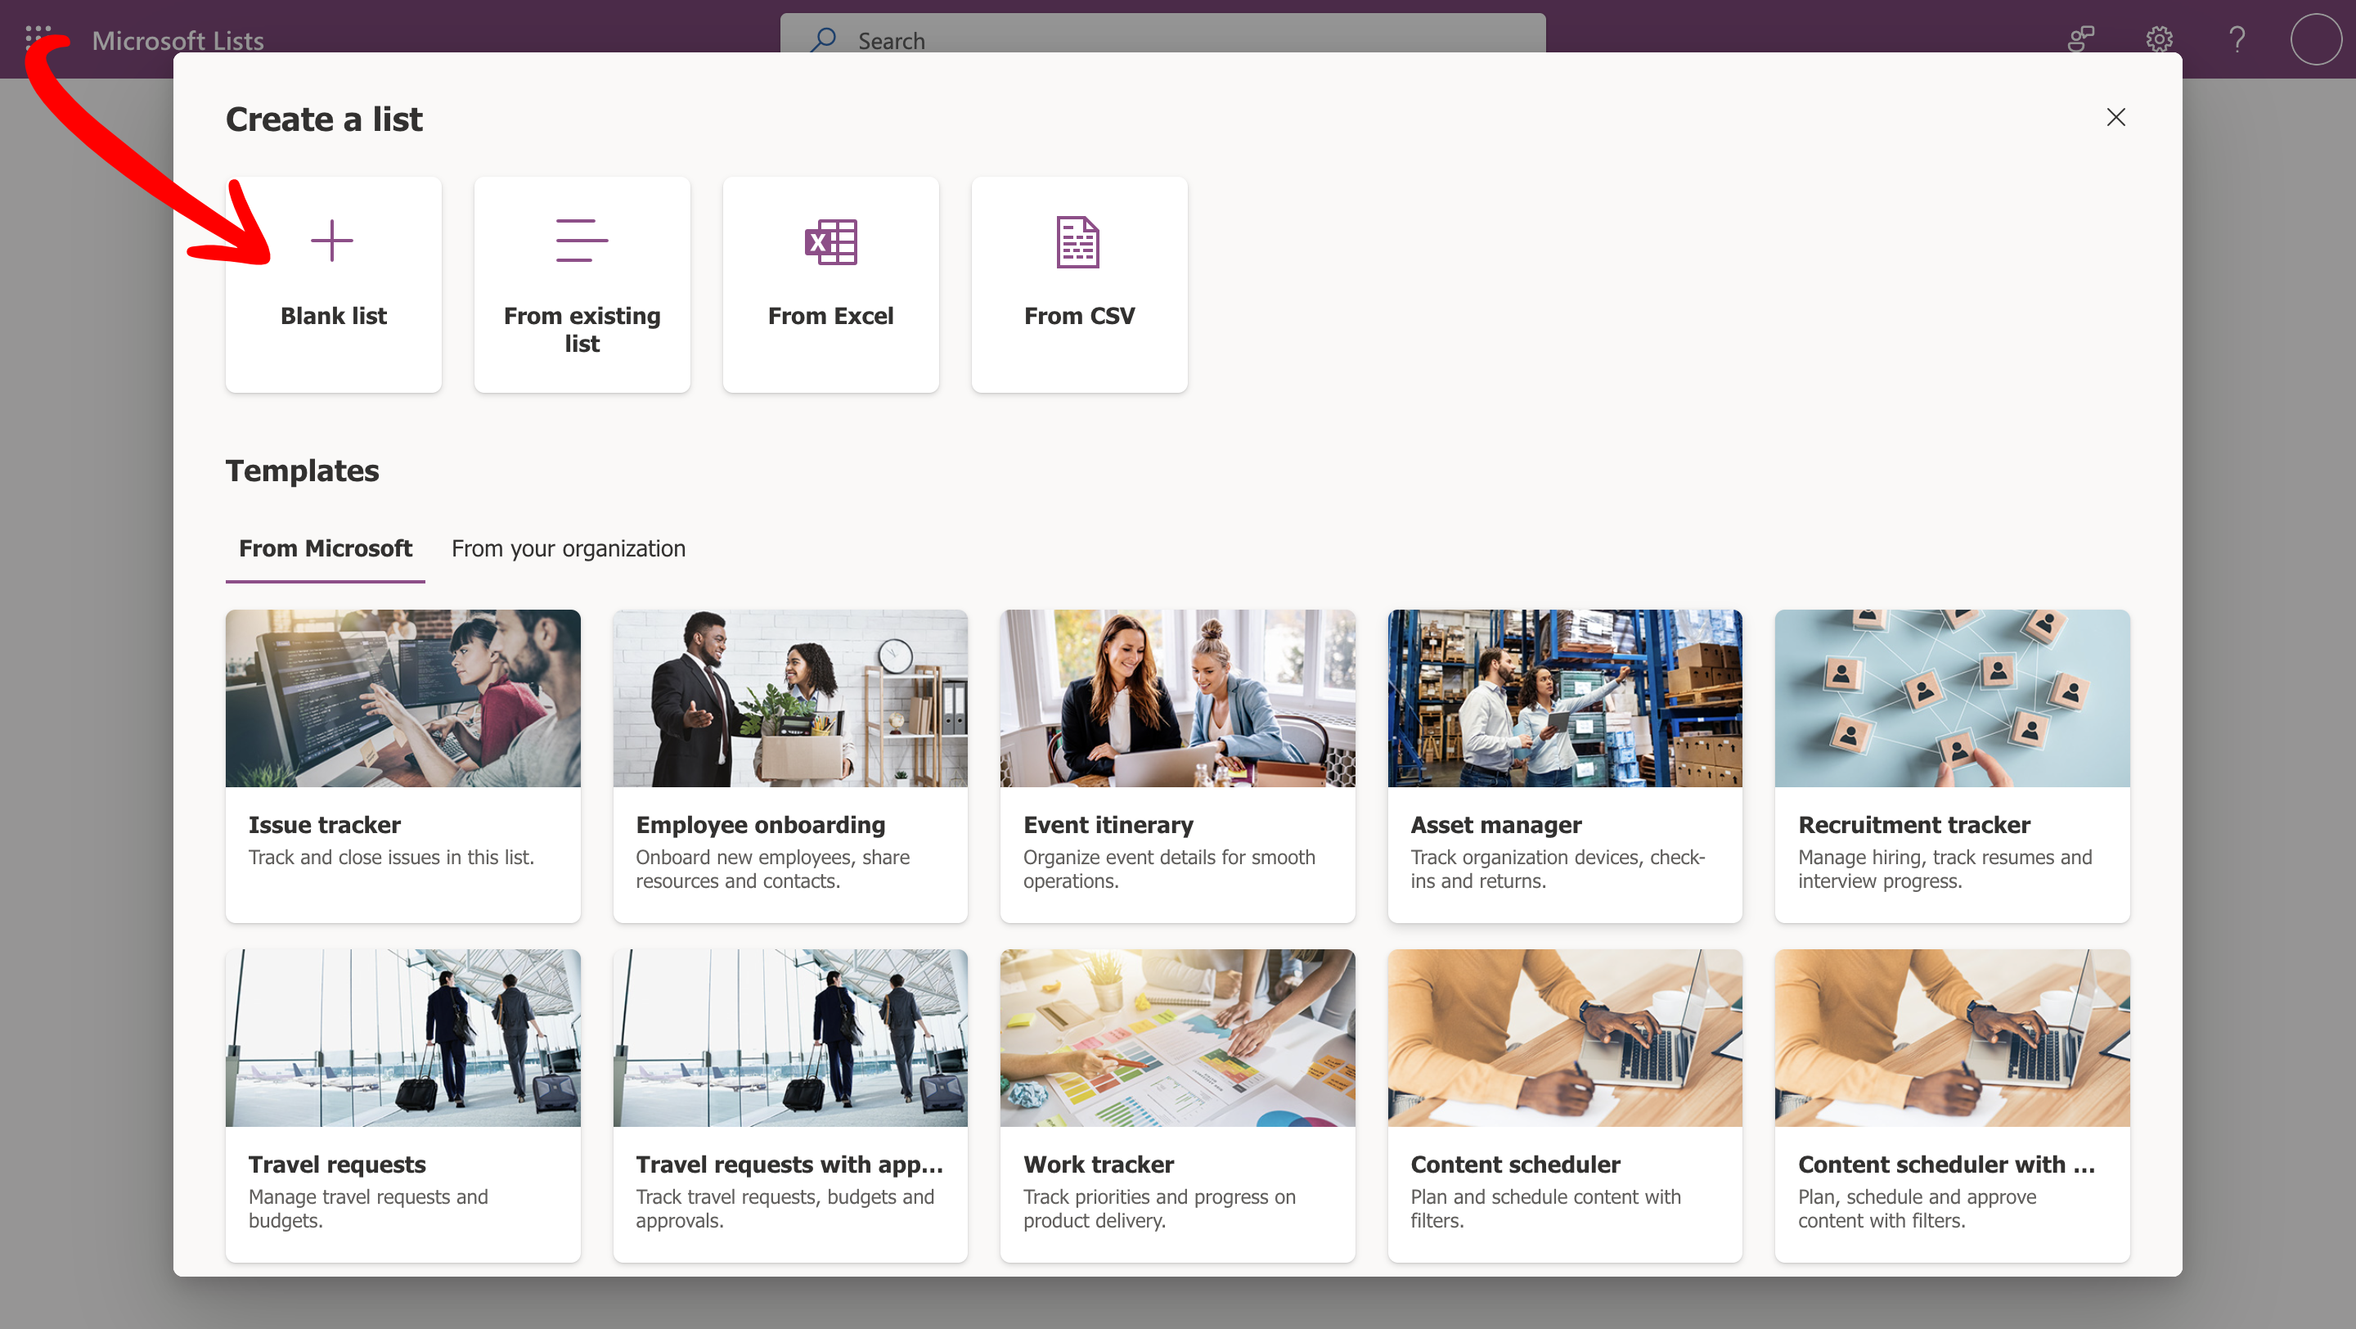Screen dimensions: 2356x1329
Task: Click the help question mark icon
Action: 2237,39
